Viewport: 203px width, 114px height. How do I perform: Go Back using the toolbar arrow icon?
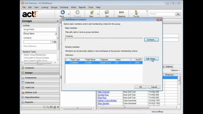click(63, 12)
